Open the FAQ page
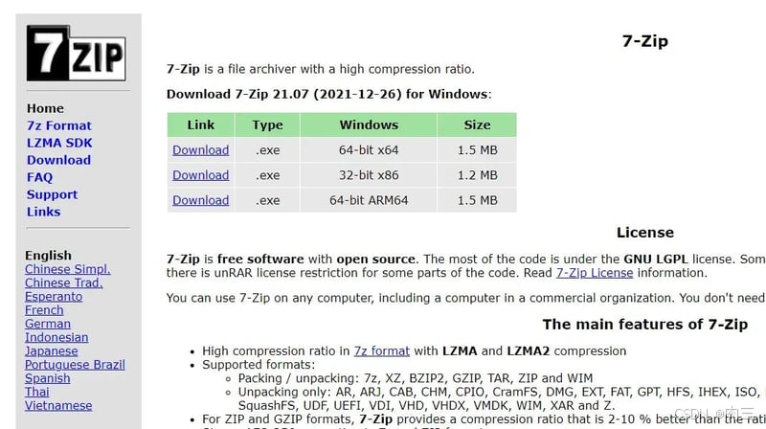 [x=39, y=177]
